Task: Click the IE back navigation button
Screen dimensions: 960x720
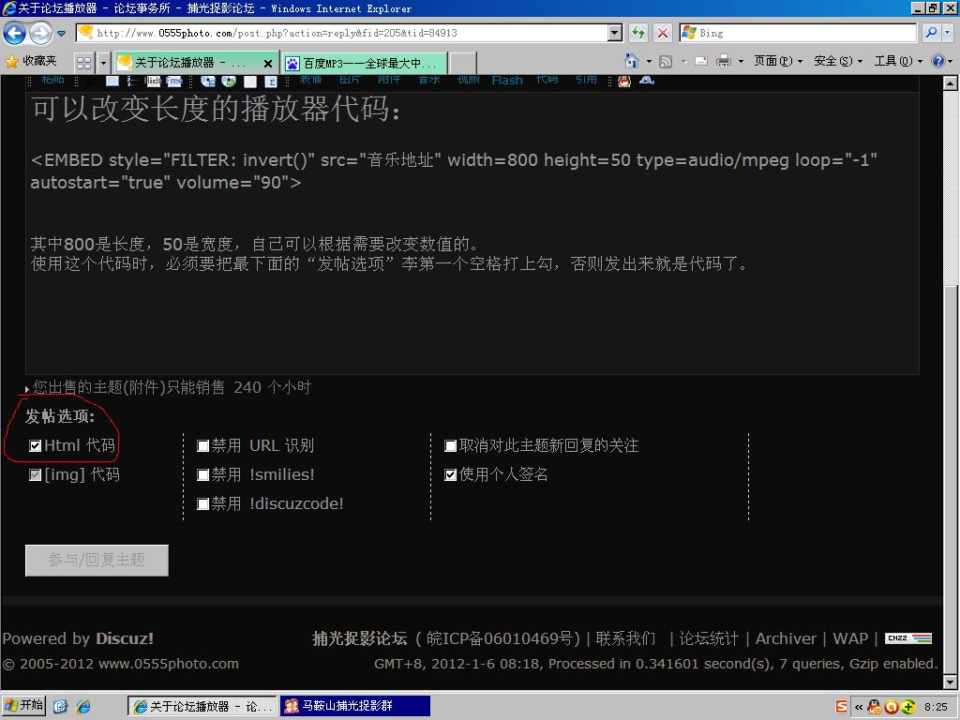Action: [x=15, y=34]
